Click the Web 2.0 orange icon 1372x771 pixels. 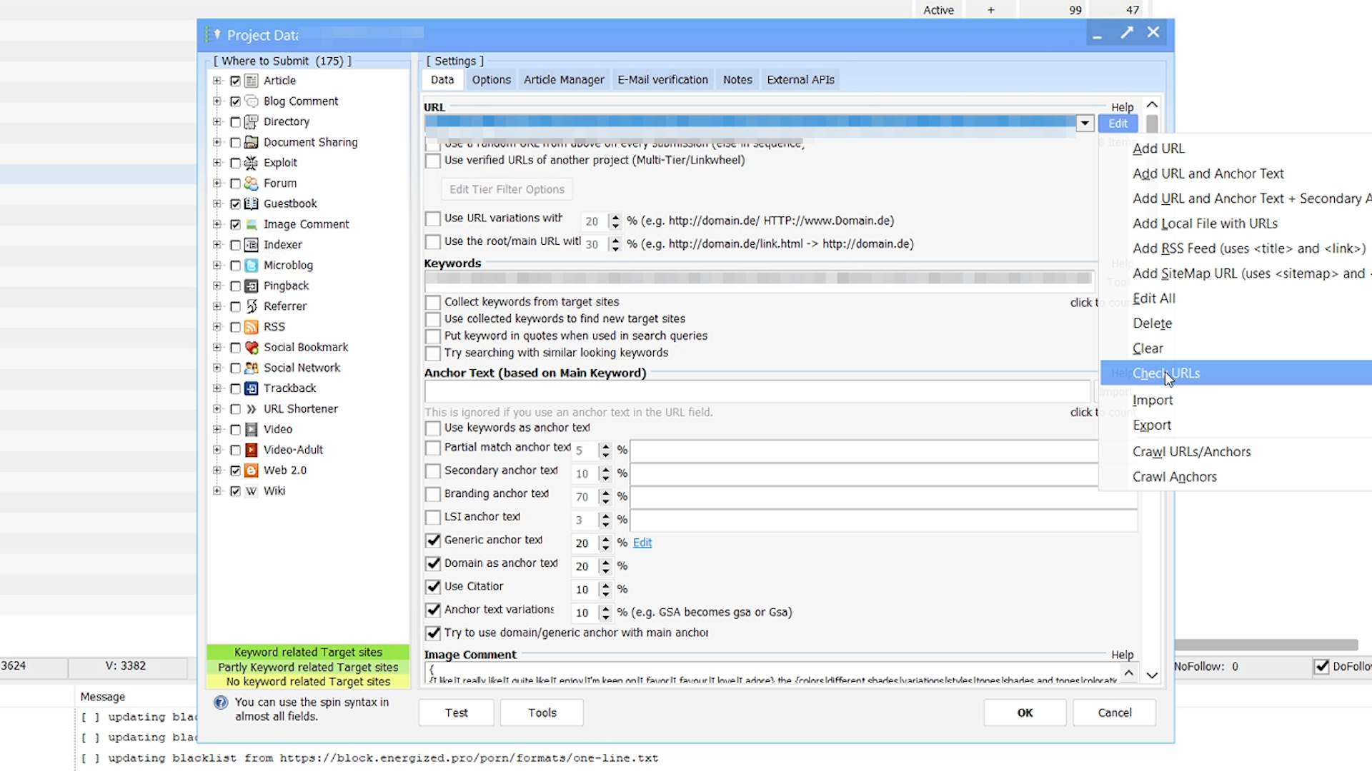coord(252,470)
